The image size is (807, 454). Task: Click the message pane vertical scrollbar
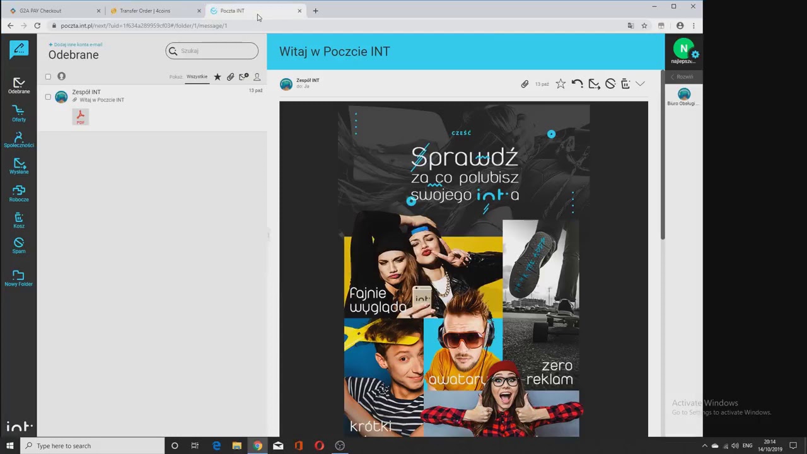[x=662, y=154]
